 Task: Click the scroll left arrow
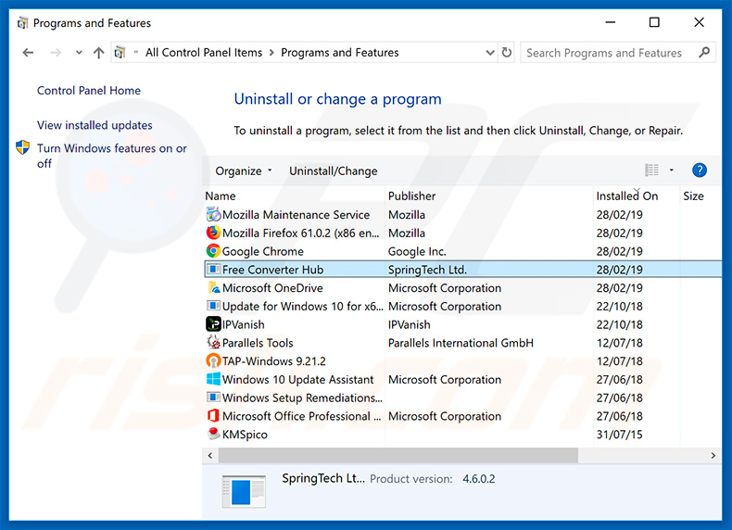210,455
